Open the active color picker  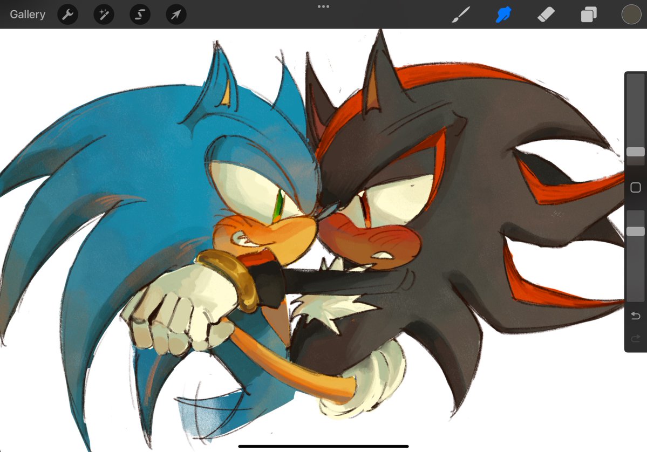(x=631, y=15)
